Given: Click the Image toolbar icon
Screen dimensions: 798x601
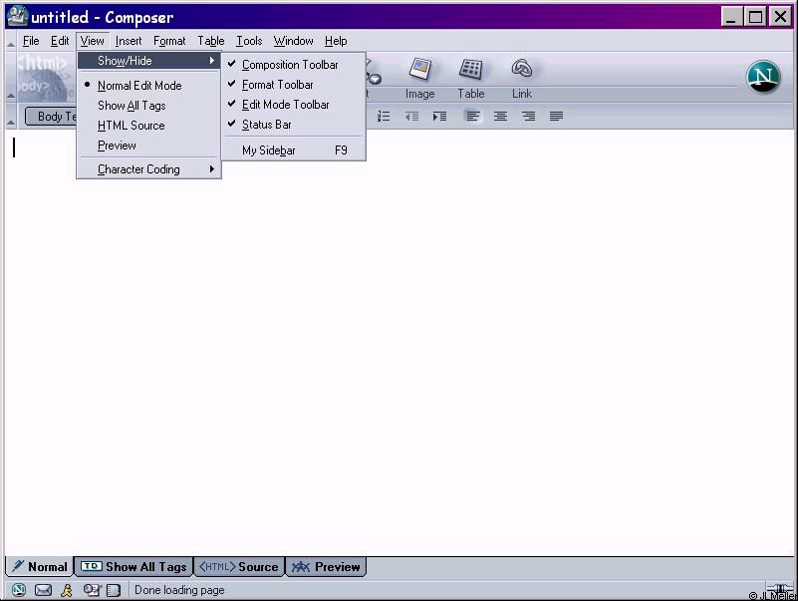Looking at the screenshot, I should click(419, 77).
